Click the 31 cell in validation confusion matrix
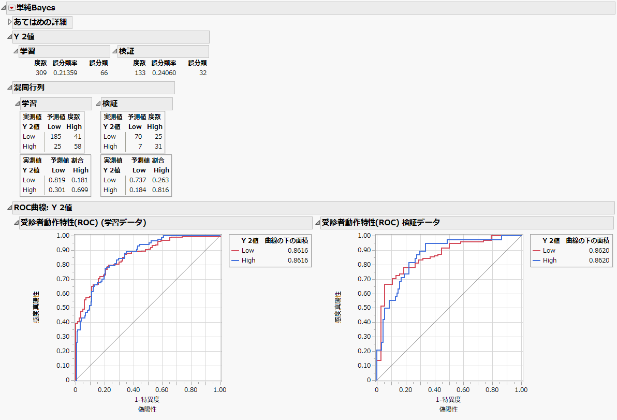Viewport: 617px width, 420px height. point(158,147)
